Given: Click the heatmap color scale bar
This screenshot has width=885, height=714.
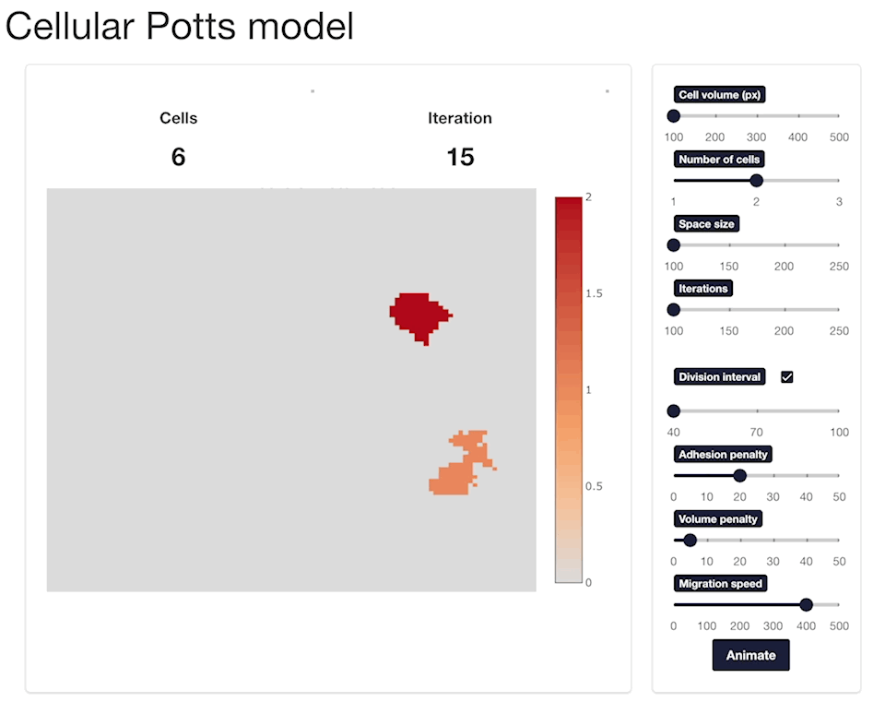Looking at the screenshot, I should [569, 390].
